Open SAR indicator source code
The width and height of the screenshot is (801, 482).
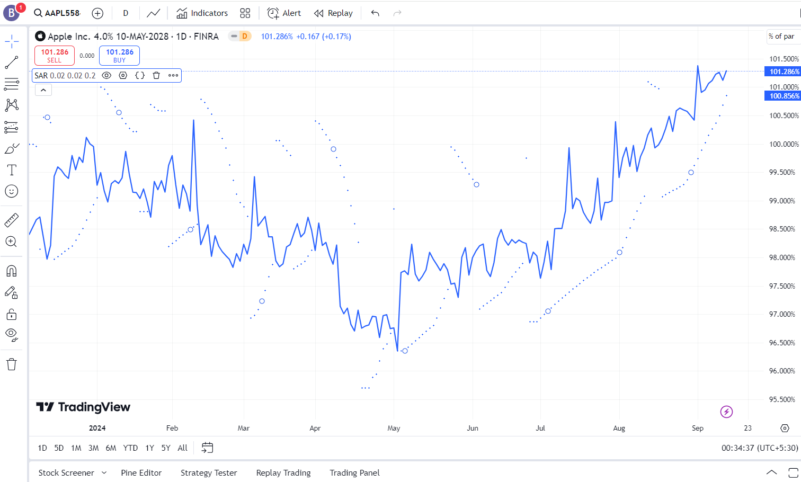click(x=140, y=76)
